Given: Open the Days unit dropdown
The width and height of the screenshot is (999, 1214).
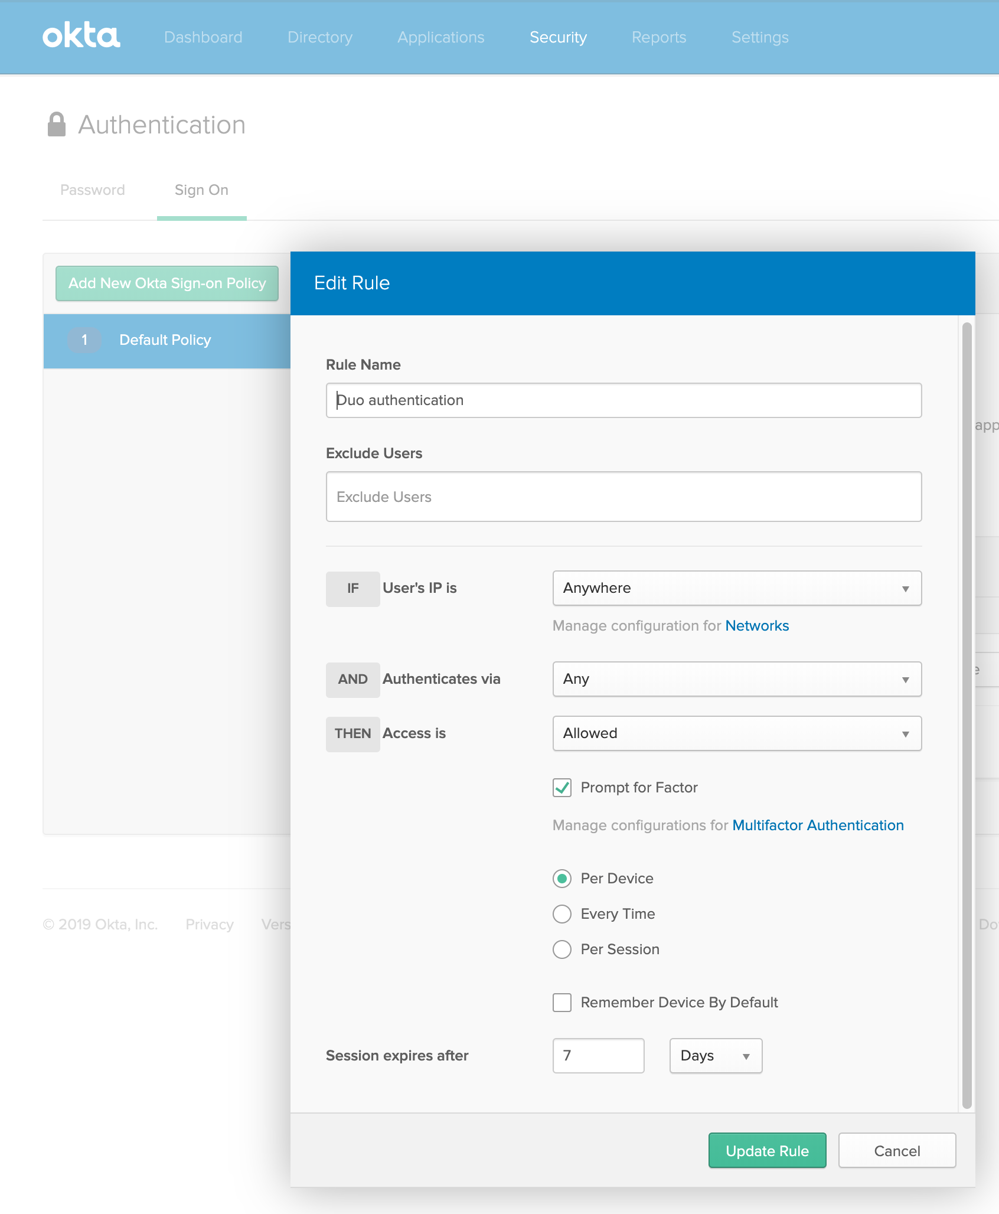Looking at the screenshot, I should click(x=714, y=1056).
